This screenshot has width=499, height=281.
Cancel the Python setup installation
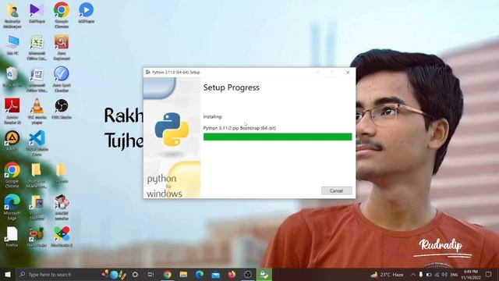pos(336,190)
